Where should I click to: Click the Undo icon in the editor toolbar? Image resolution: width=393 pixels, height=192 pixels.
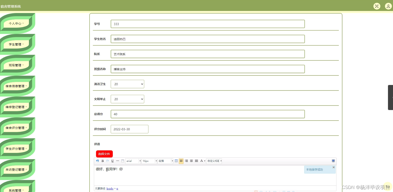click(x=97, y=161)
